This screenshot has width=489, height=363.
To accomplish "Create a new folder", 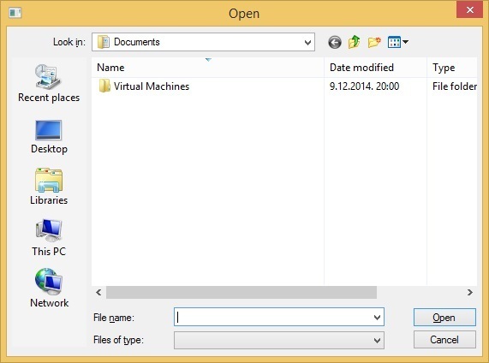I will point(374,42).
